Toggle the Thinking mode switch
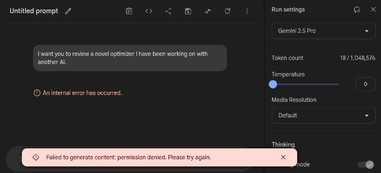This screenshot has height=173, width=381. tap(366, 165)
